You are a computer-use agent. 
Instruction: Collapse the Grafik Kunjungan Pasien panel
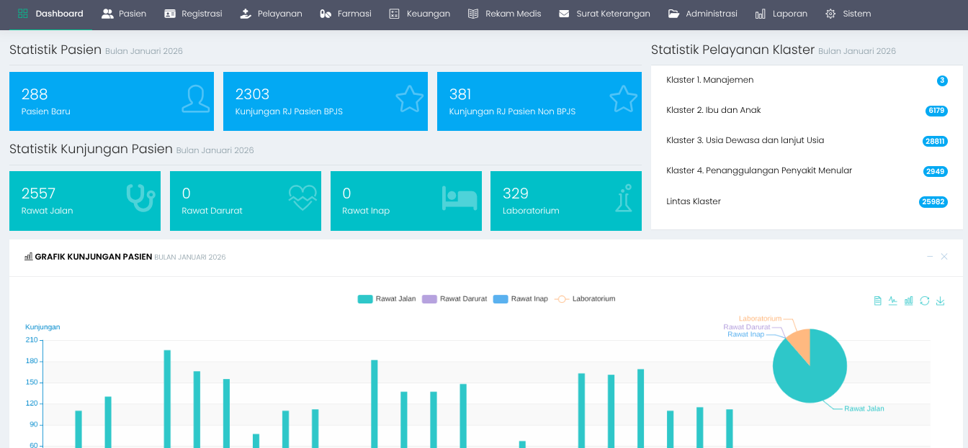[x=930, y=257]
